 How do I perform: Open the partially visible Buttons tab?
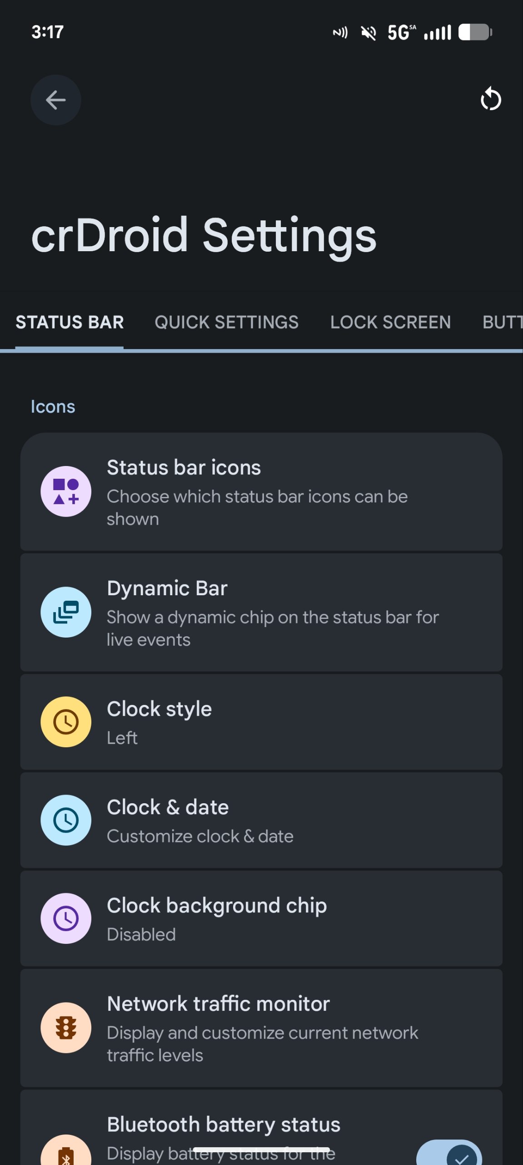503,322
